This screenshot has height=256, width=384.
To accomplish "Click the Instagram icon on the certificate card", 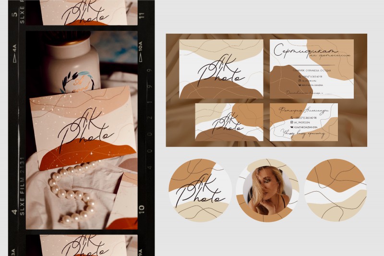I will coord(300,81).
